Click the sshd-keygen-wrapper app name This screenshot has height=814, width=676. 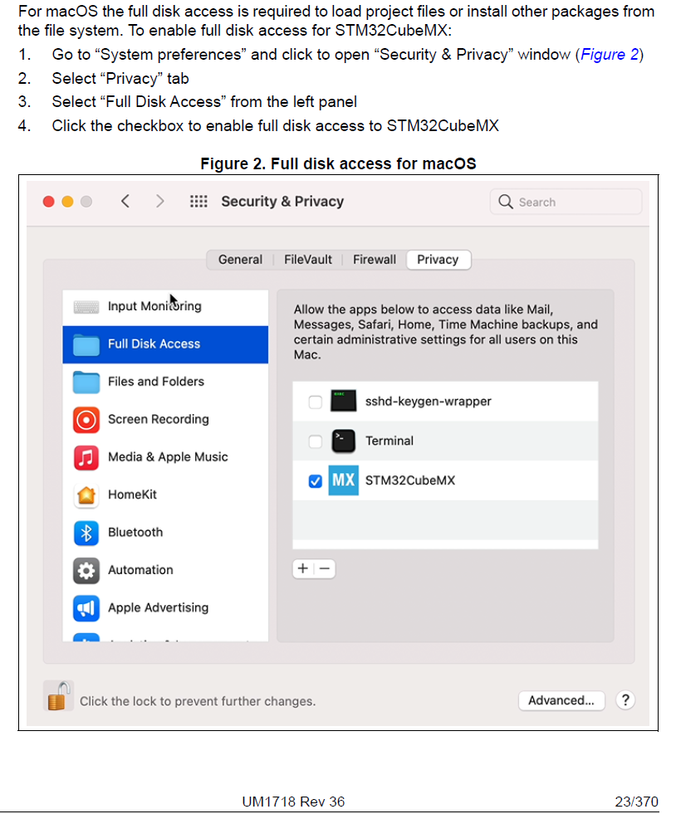(429, 402)
